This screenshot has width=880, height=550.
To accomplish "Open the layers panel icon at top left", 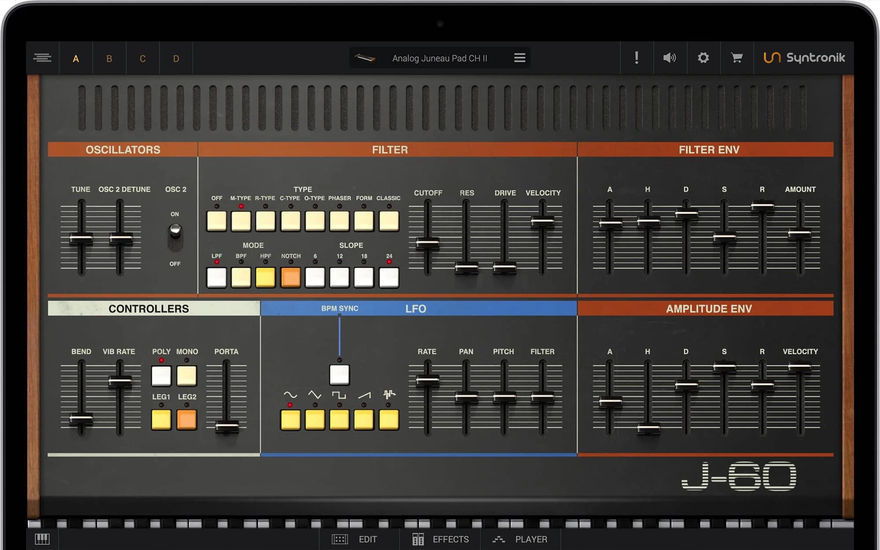I will pyautogui.click(x=42, y=58).
